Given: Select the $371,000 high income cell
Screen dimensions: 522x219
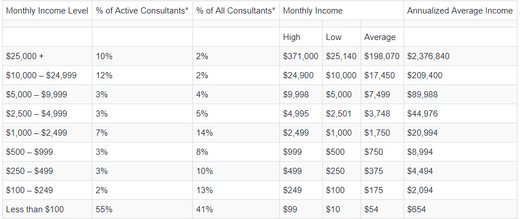Looking at the screenshot, I should (x=301, y=56).
